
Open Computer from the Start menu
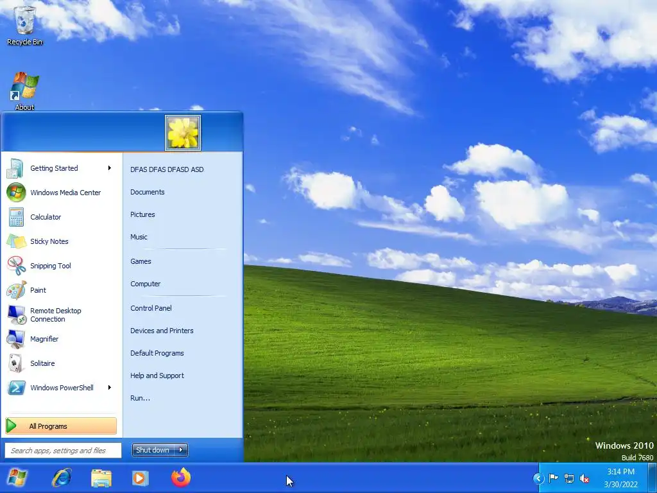coord(146,284)
